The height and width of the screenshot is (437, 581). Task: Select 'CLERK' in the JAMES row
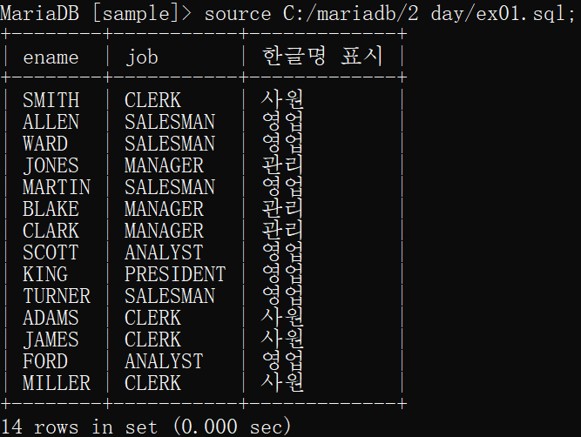coord(152,340)
